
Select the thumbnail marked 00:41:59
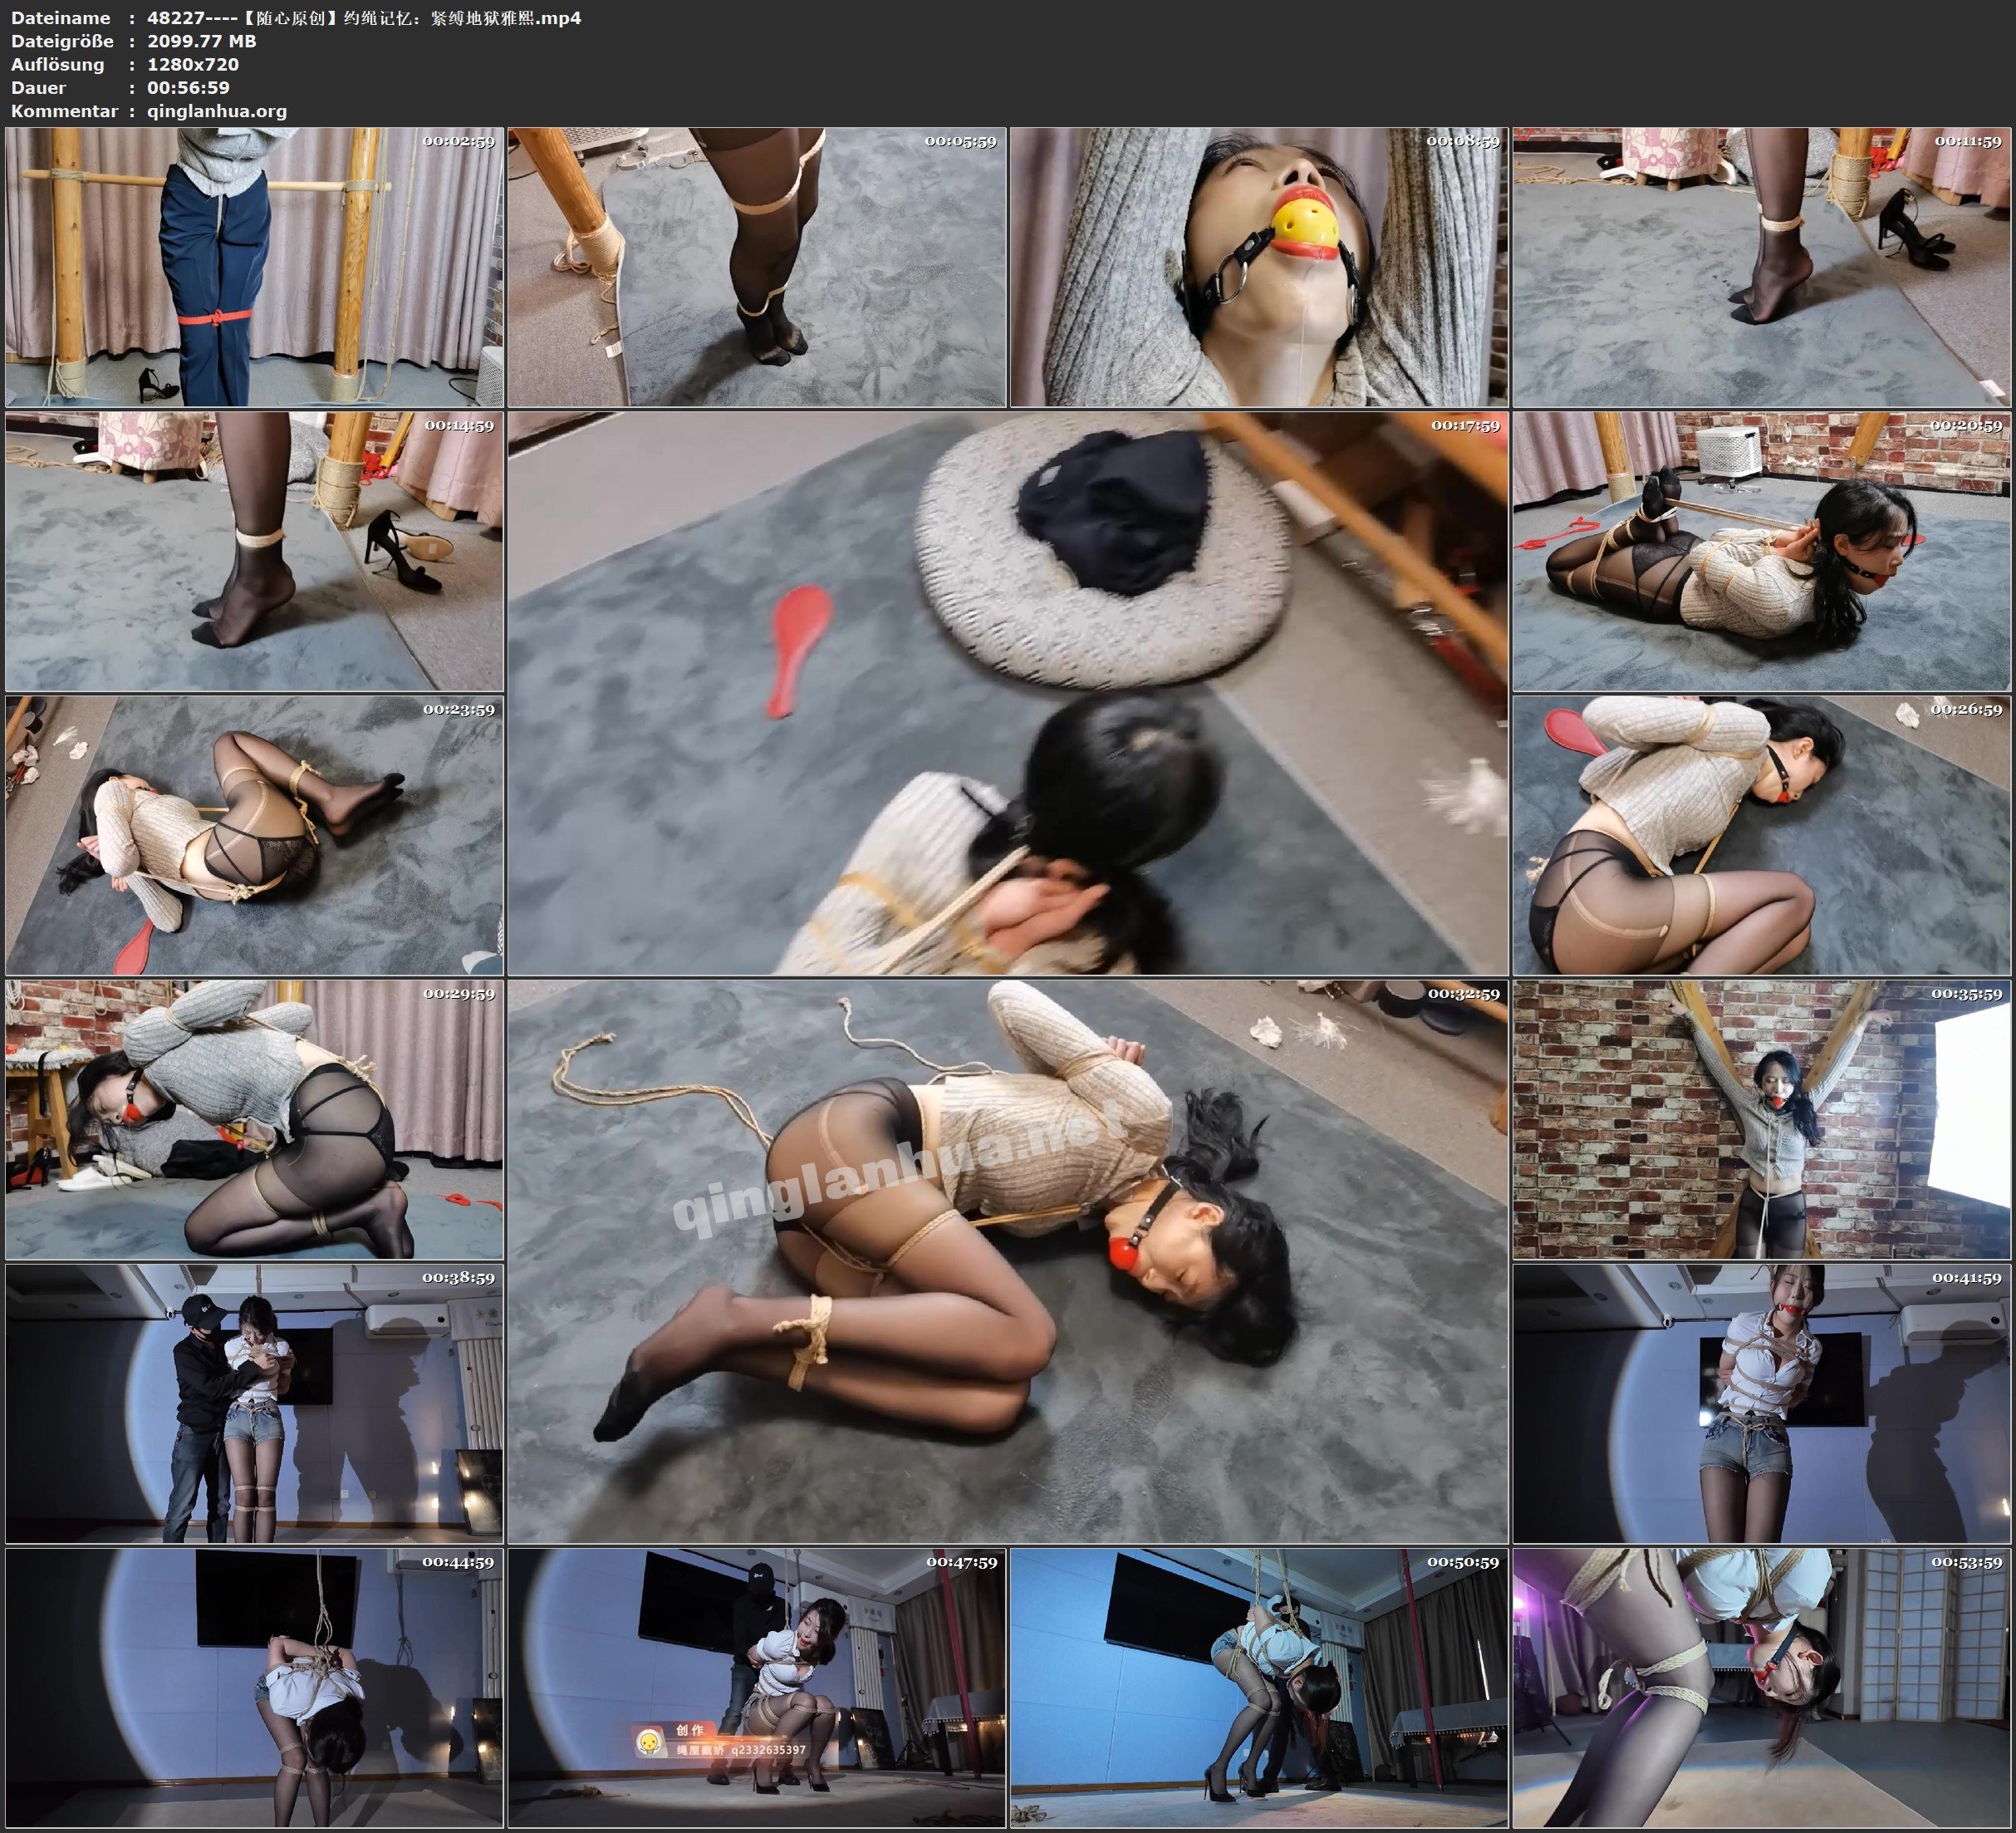1760,1403
